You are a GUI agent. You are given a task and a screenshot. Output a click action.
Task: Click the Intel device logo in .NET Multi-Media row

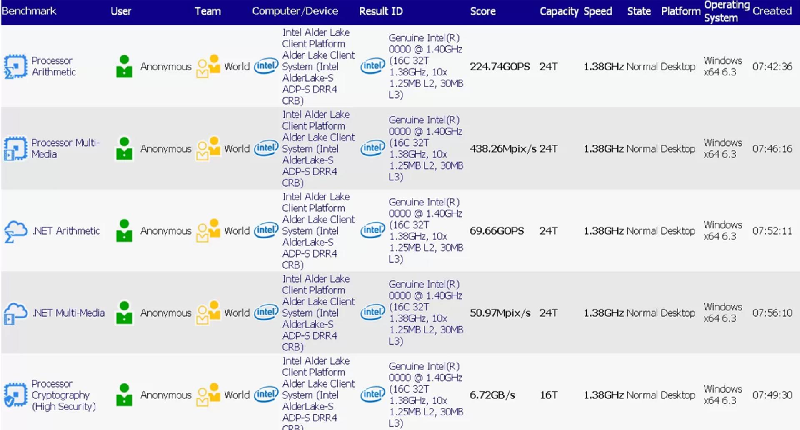266,312
